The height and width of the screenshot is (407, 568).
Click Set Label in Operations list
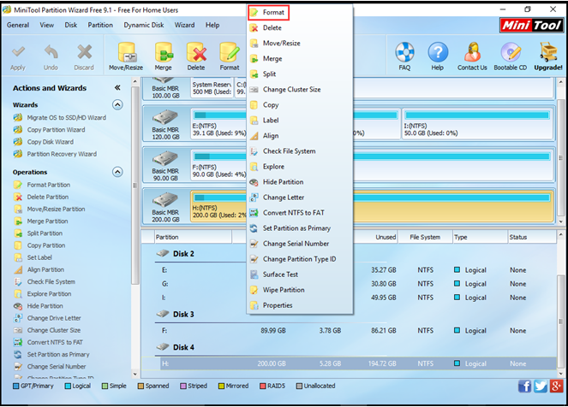click(33, 257)
